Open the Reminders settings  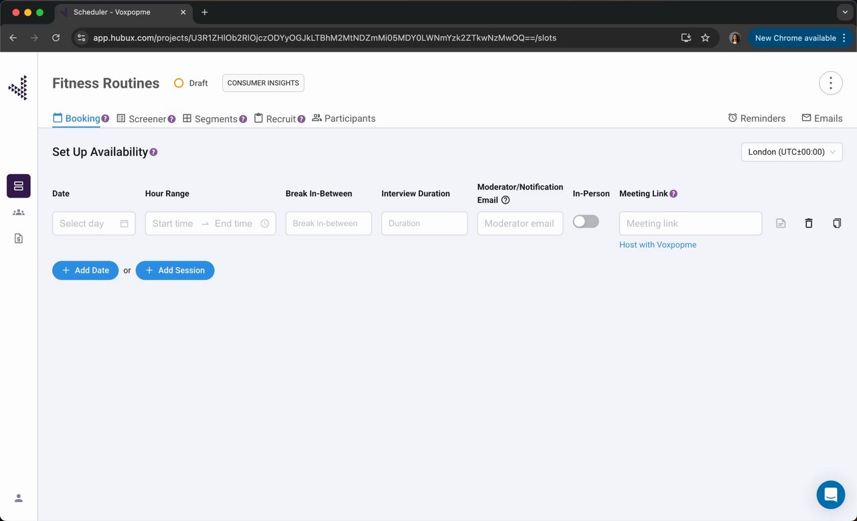(x=757, y=119)
